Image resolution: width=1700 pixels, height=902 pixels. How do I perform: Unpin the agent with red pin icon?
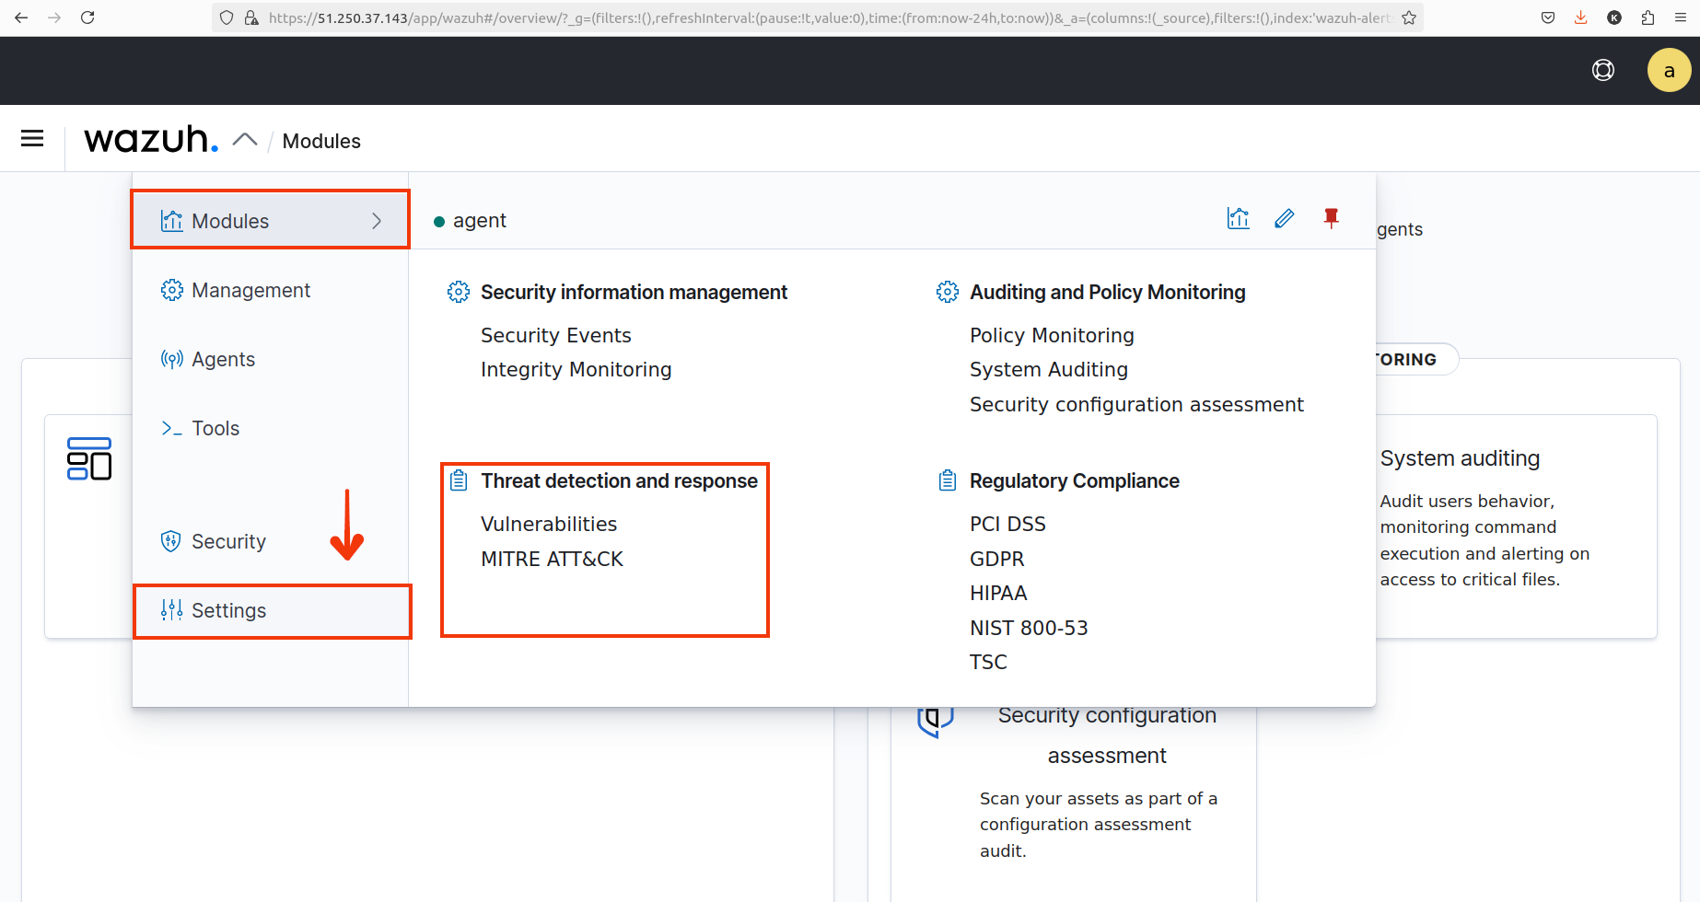pyautogui.click(x=1331, y=219)
